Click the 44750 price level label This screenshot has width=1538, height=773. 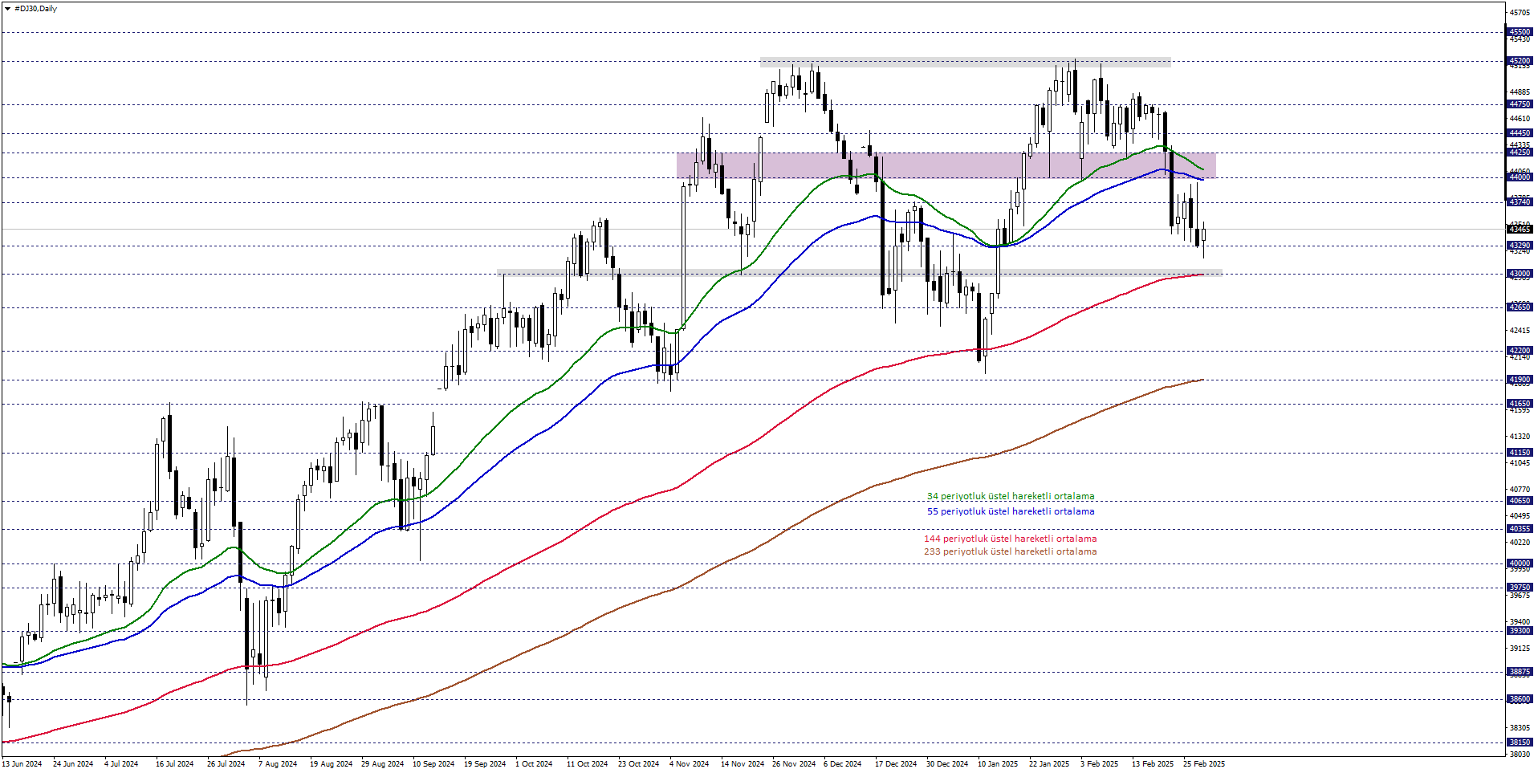click(x=1520, y=104)
